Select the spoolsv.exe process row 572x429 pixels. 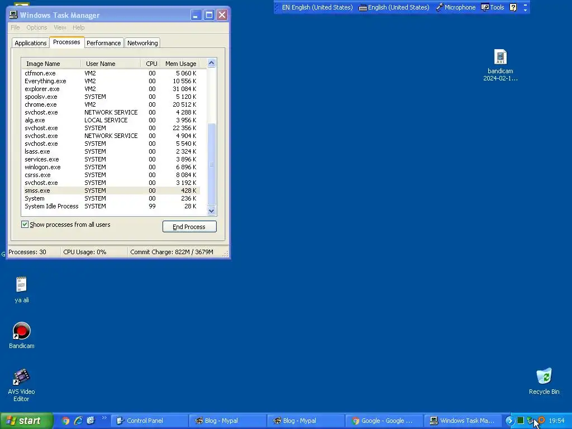111,97
